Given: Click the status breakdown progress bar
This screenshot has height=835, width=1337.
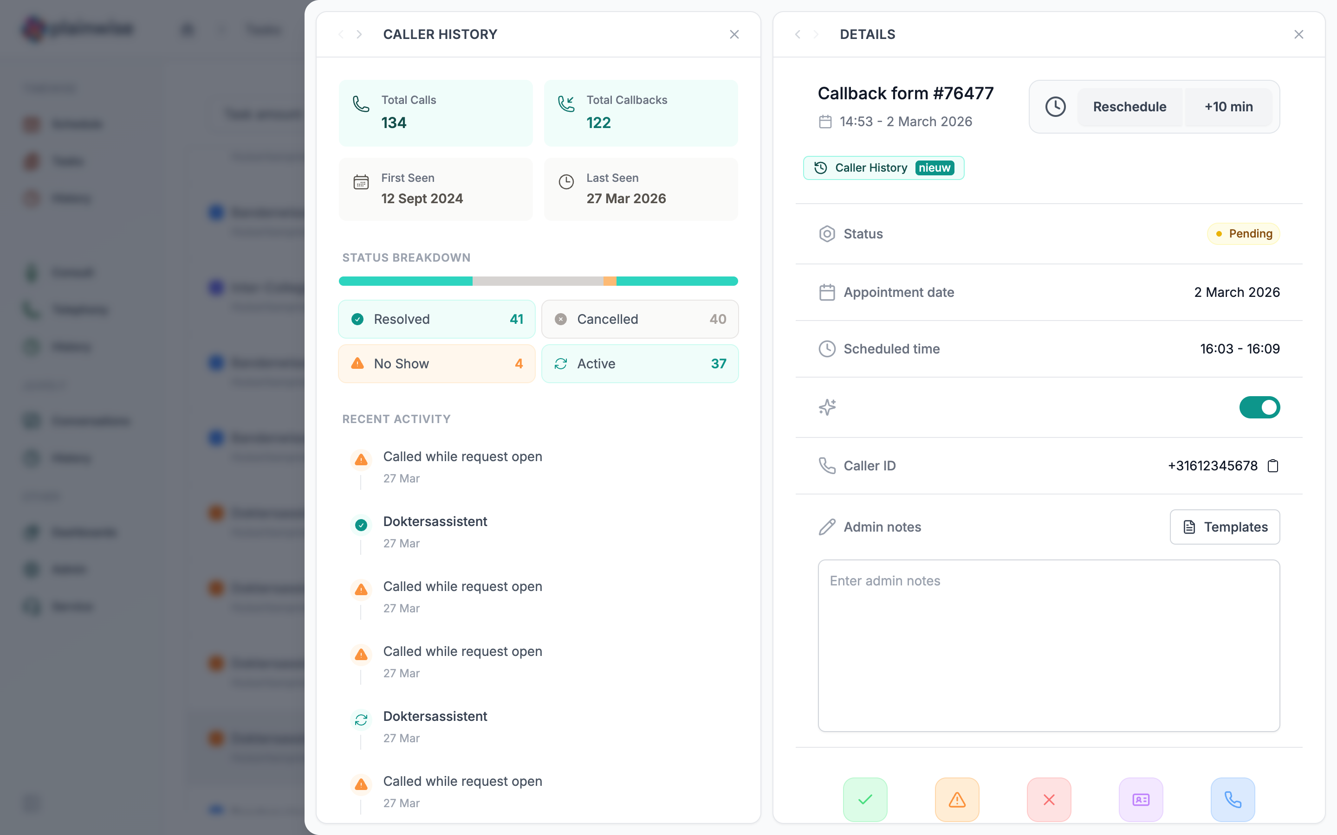Looking at the screenshot, I should click(x=538, y=281).
